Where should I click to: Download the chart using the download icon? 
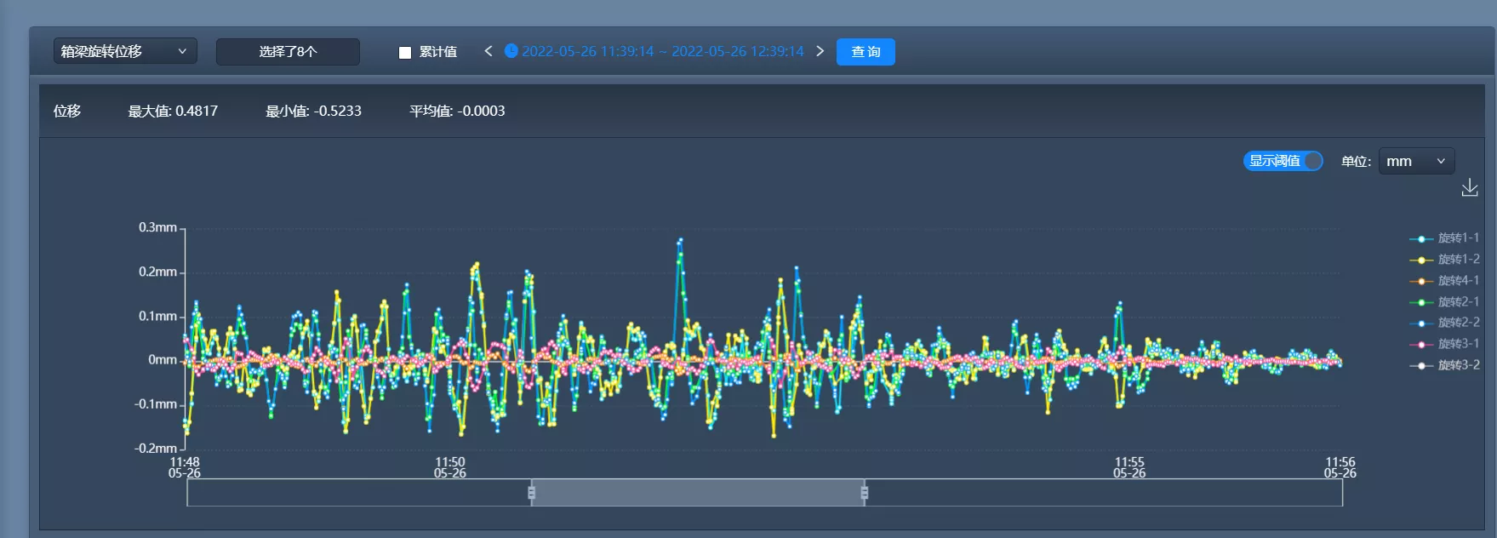click(x=1470, y=188)
